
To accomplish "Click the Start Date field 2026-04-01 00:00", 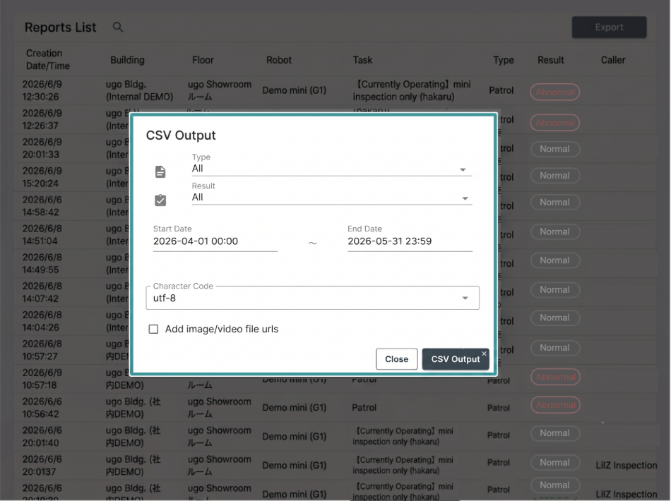I will [x=215, y=241].
